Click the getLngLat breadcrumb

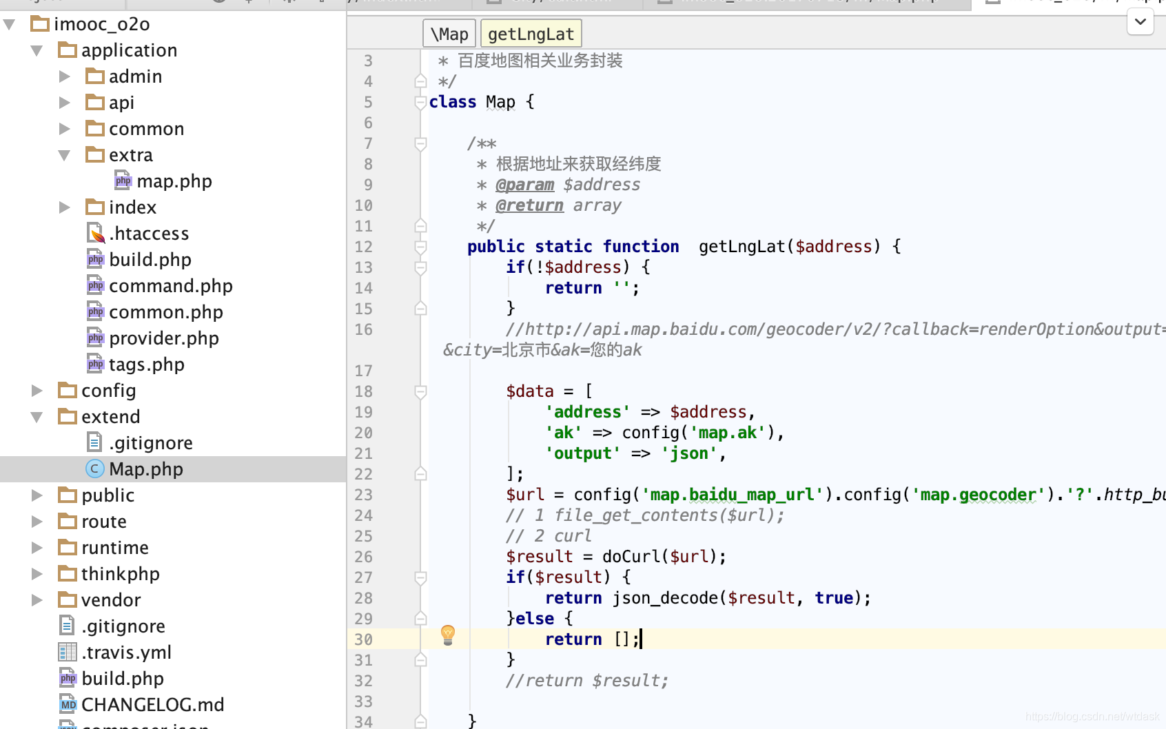point(531,34)
